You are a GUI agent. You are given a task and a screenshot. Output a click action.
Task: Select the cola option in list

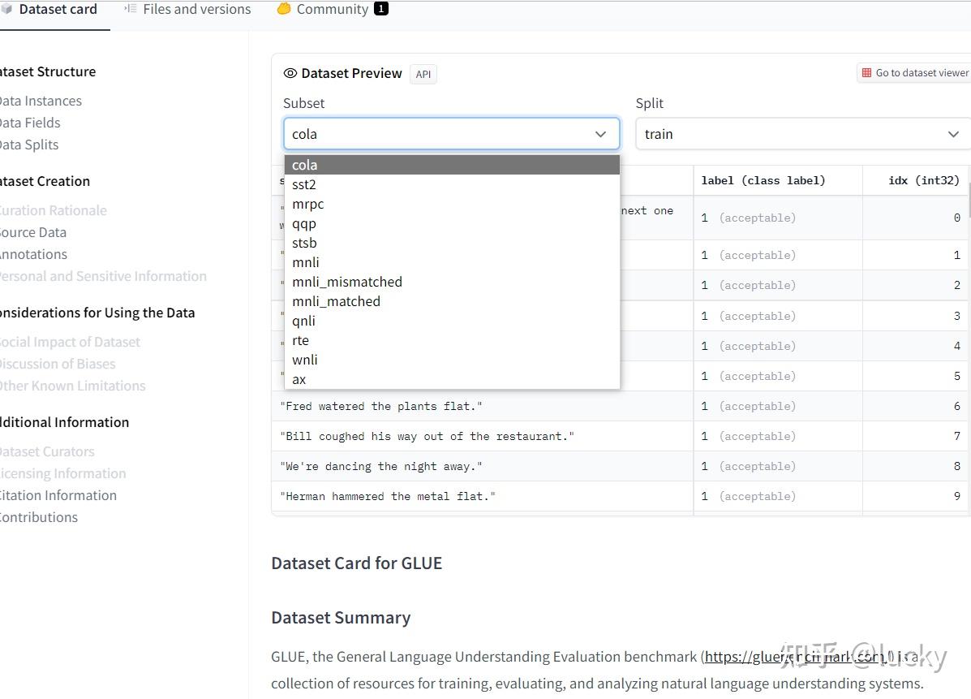(x=452, y=165)
